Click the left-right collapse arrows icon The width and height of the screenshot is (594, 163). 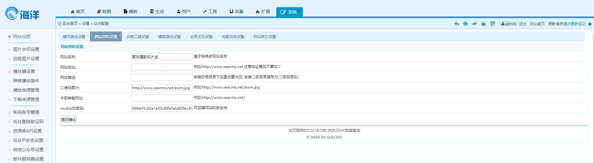click(x=590, y=24)
